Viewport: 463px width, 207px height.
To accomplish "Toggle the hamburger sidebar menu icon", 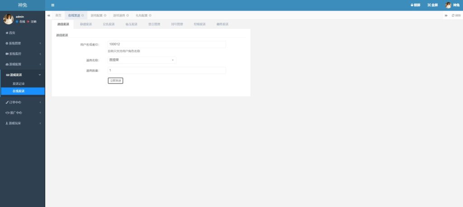I will pyautogui.click(x=53, y=5).
